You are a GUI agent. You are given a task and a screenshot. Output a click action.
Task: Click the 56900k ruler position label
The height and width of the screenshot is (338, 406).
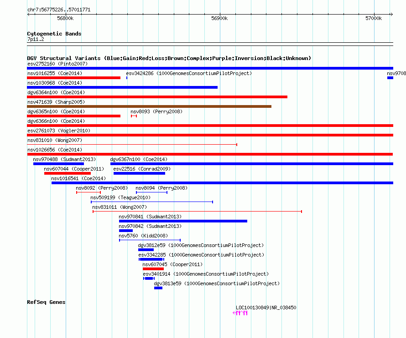[x=219, y=18]
